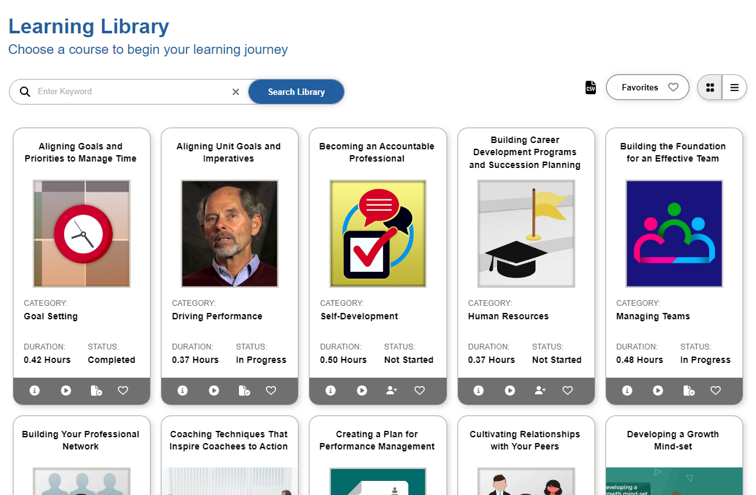Click the search magnifier icon
Screen dimensions: 756x495
(24, 92)
